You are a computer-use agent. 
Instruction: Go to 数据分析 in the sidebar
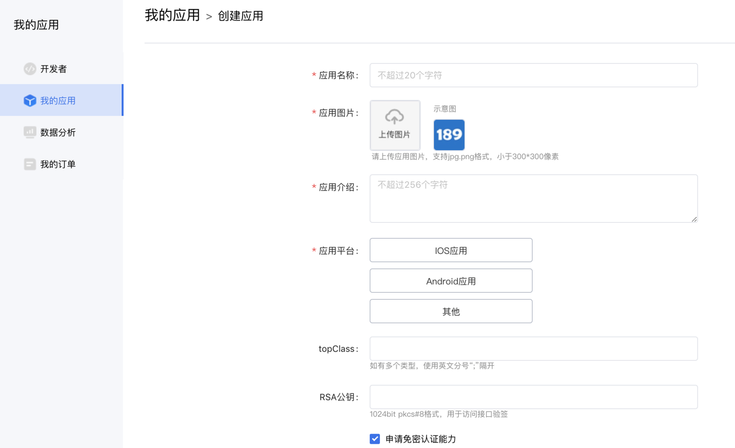click(x=58, y=132)
